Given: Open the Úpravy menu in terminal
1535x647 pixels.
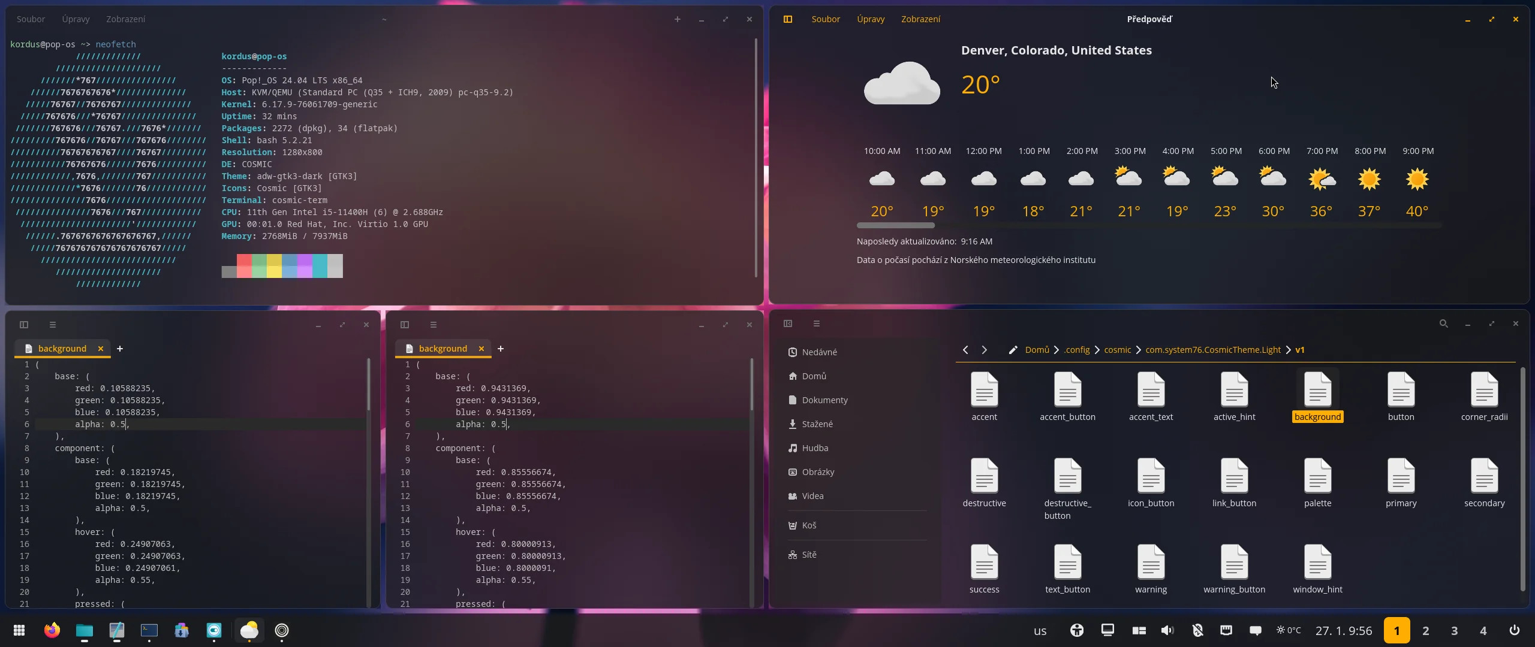Looking at the screenshot, I should point(76,19).
